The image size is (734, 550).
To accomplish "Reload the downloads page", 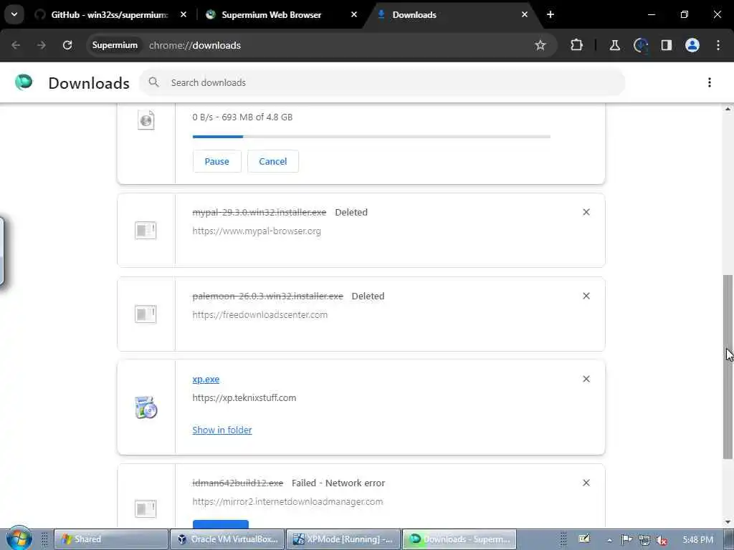I will 67,45.
